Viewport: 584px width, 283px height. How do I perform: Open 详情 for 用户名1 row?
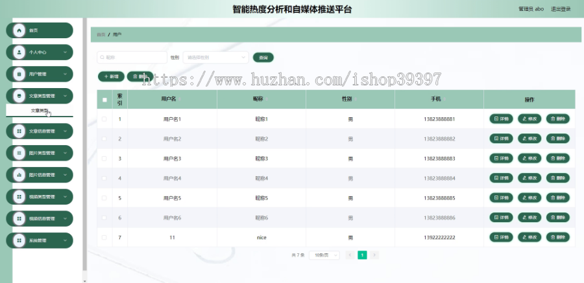click(x=501, y=119)
